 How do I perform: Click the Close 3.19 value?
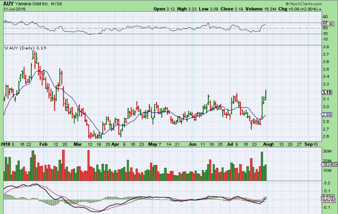tap(232, 9)
